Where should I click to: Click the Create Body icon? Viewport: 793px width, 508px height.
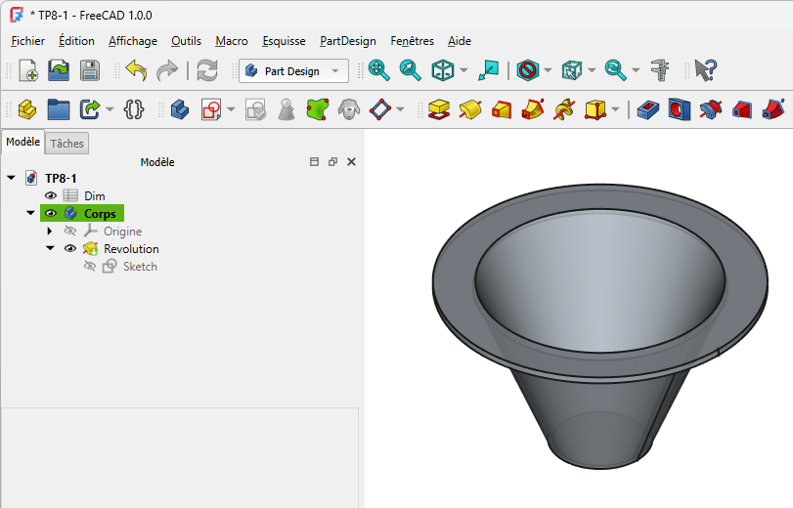point(179,109)
